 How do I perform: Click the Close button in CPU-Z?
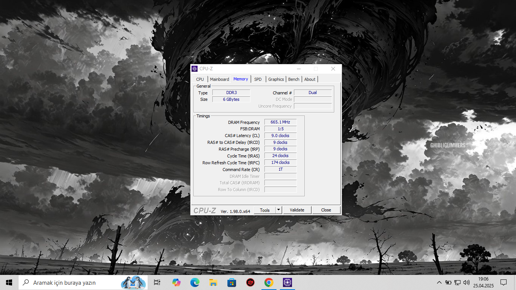(326, 210)
